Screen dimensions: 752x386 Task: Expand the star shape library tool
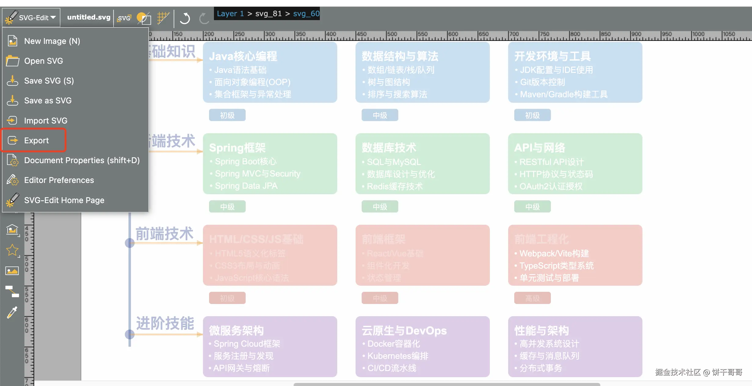coord(12,250)
